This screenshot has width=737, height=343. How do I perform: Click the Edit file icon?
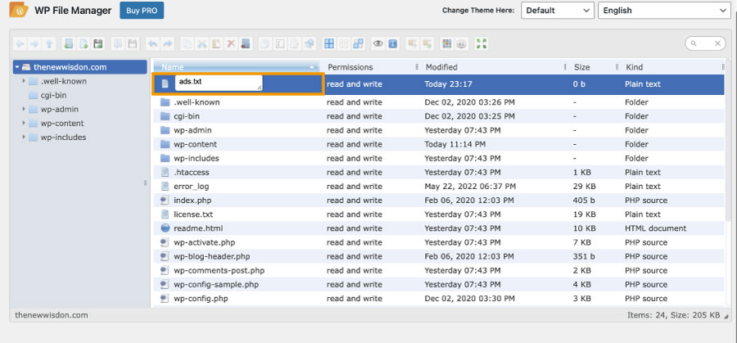click(294, 43)
